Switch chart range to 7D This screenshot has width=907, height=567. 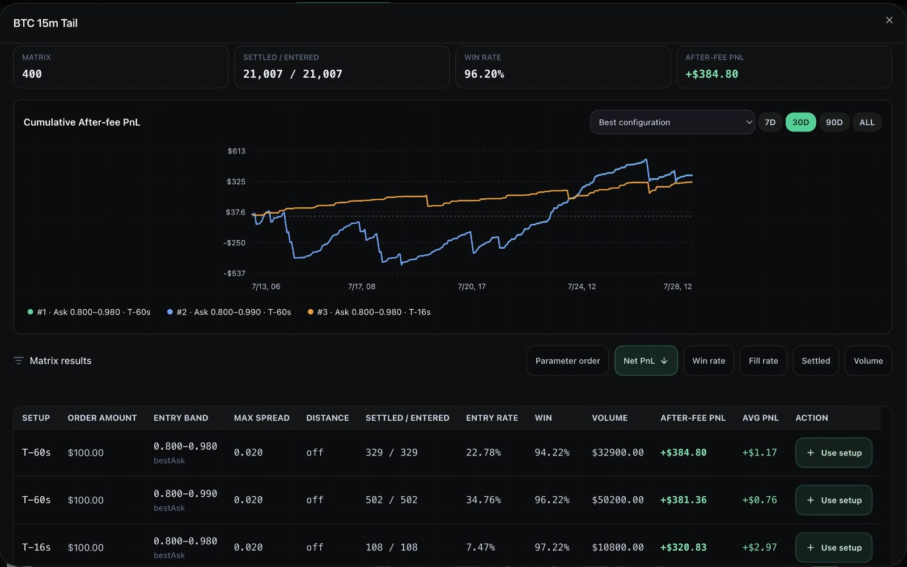(770, 122)
